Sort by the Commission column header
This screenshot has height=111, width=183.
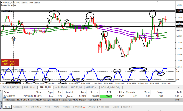click(131, 92)
